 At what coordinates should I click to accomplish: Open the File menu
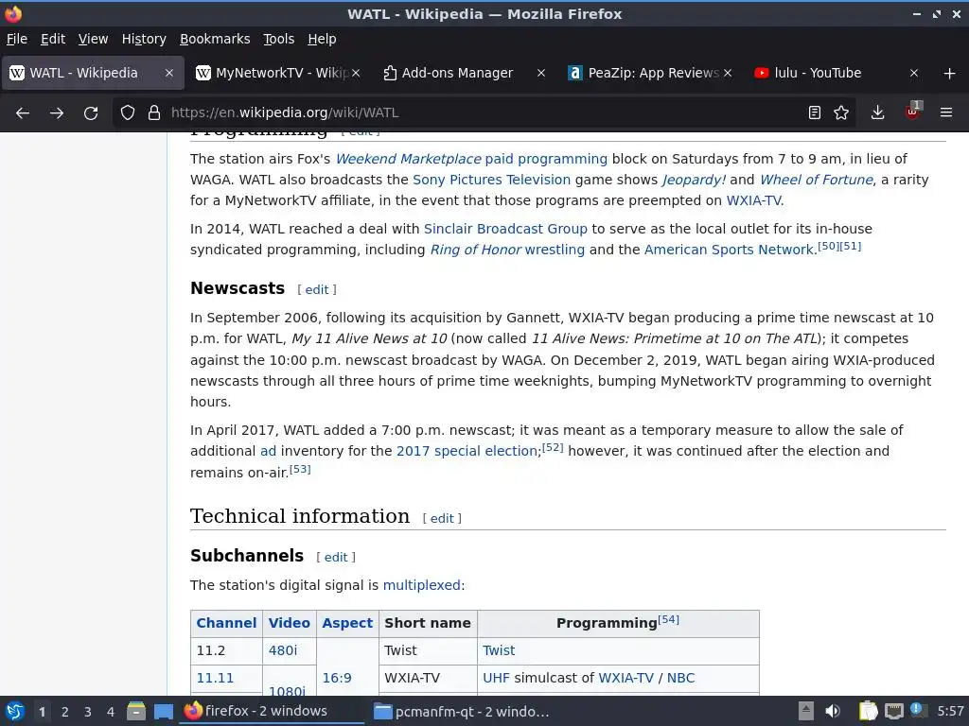[x=17, y=39]
